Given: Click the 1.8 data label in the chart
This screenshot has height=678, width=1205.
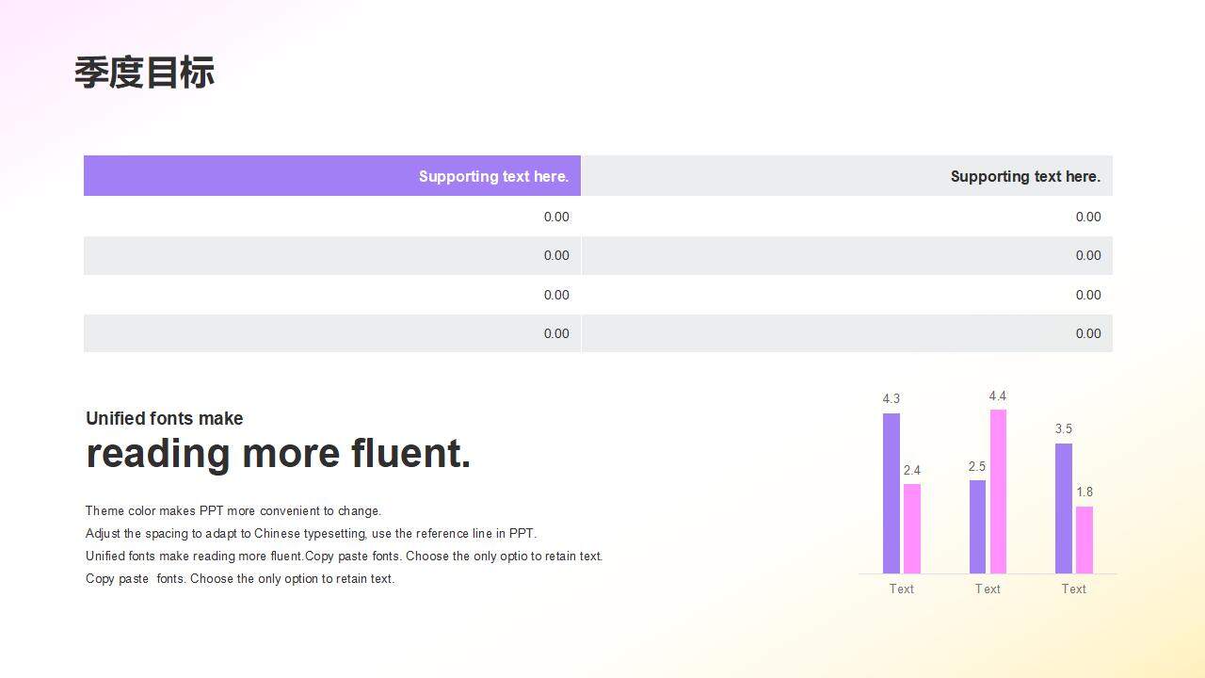Looking at the screenshot, I should 1084,492.
